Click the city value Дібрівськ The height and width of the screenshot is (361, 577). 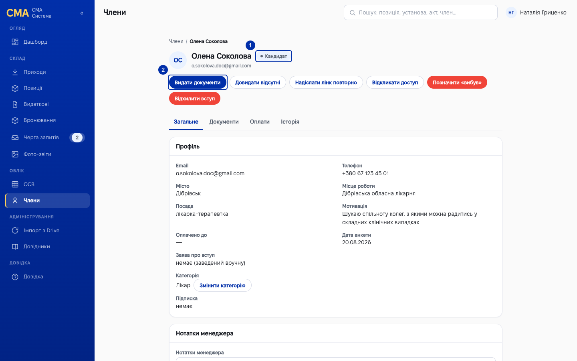(x=188, y=193)
